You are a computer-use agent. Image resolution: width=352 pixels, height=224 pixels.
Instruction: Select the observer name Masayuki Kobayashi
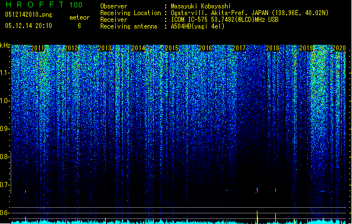201,6
